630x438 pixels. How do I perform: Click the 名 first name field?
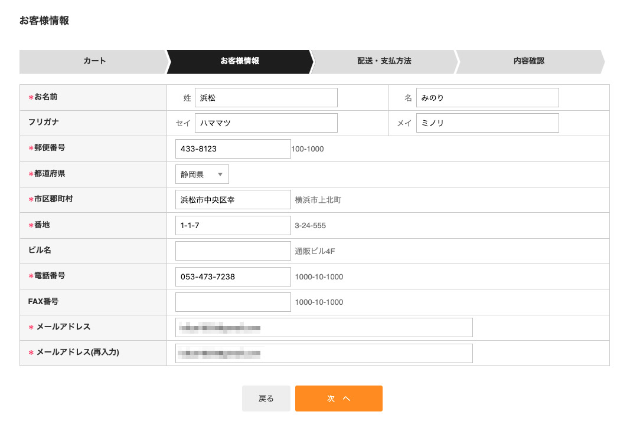coord(487,98)
